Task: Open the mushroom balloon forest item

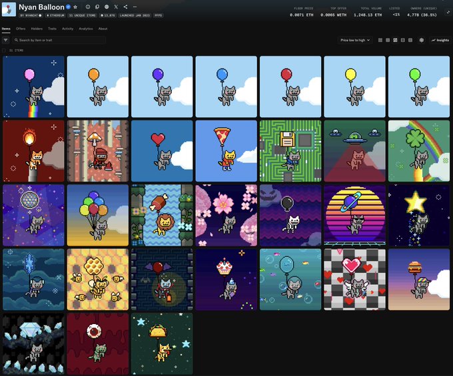Action: click(x=98, y=151)
